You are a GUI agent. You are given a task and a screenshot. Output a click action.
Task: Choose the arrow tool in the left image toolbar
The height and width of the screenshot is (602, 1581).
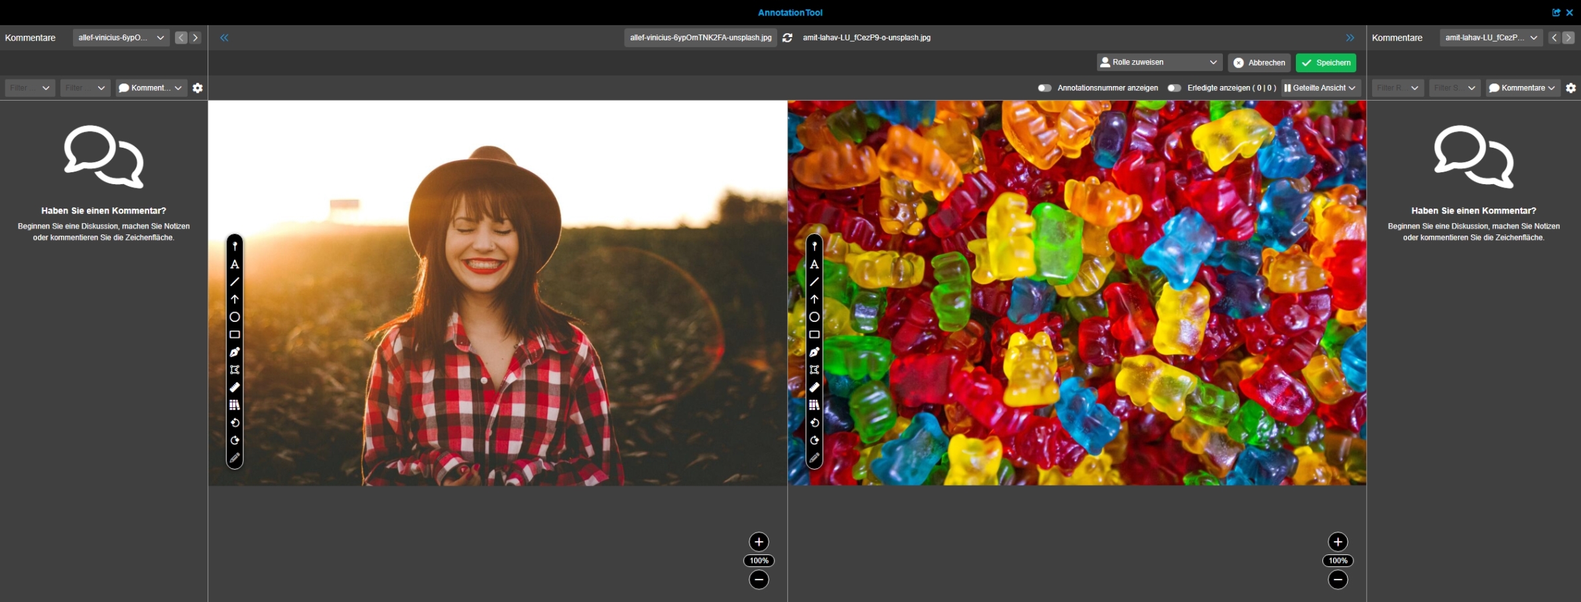pos(235,299)
